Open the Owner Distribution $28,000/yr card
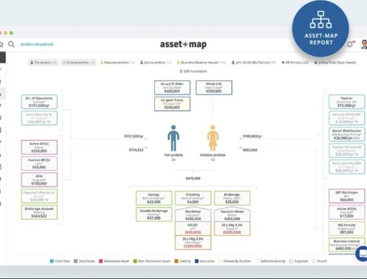 coord(346,134)
